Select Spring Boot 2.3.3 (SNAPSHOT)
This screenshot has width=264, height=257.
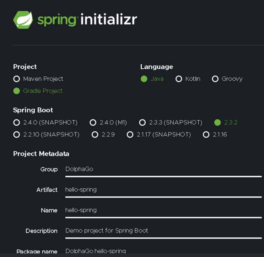point(142,122)
